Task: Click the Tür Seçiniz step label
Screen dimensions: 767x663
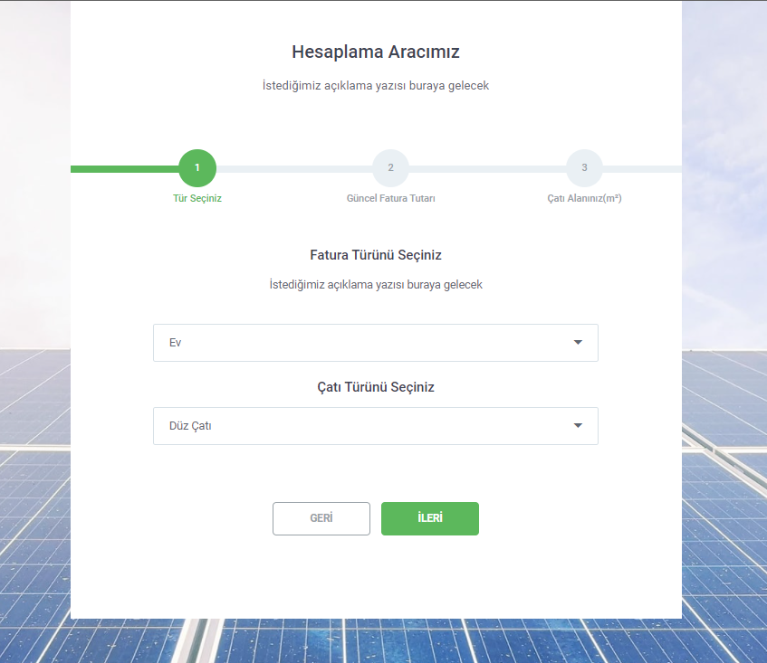Action: point(197,198)
